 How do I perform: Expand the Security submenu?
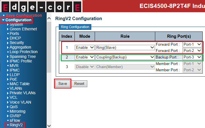coord(17,43)
